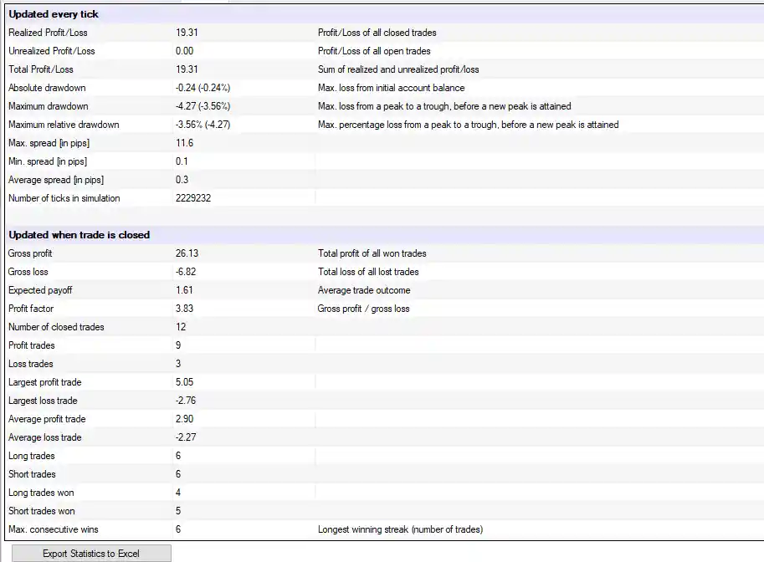This screenshot has height=562, width=764.
Task: Click the Total Profit/Loss row label
Action: (40, 69)
